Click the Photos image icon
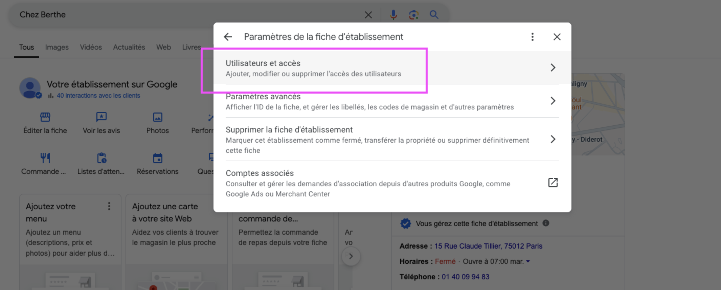 (x=157, y=117)
